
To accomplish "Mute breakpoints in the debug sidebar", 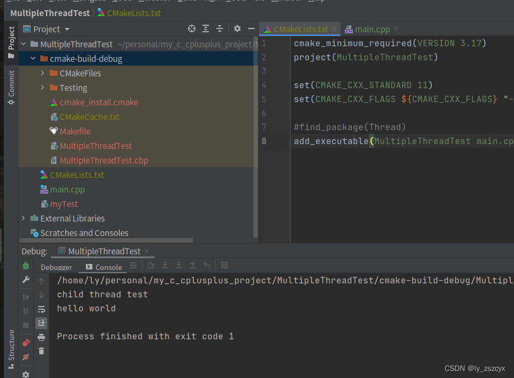I will pyautogui.click(x=25, y=356).
